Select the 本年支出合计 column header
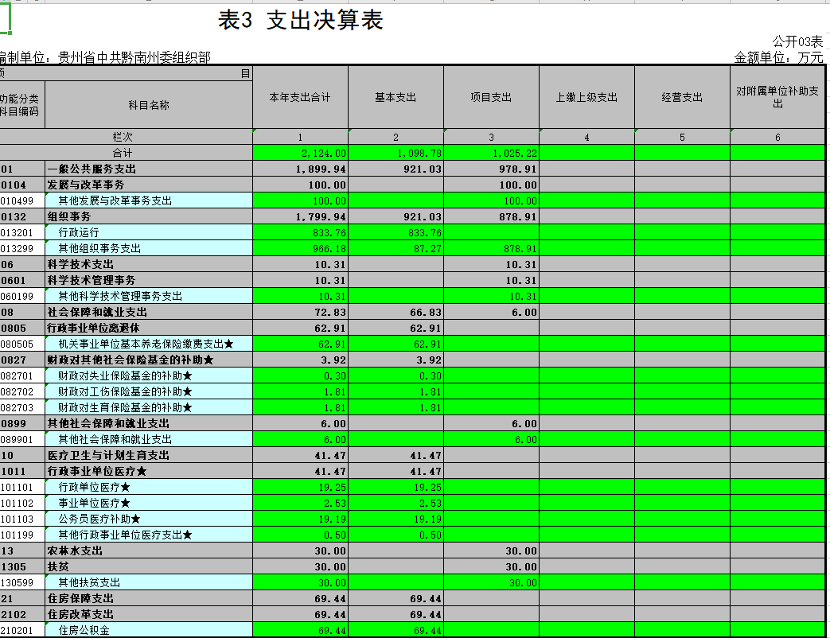The image size is (830, 638). tap(299, 97)
